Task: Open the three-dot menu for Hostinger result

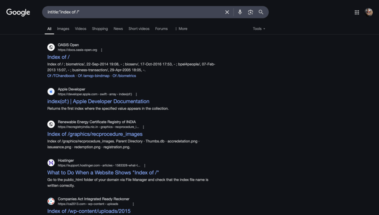Action: 145,166
